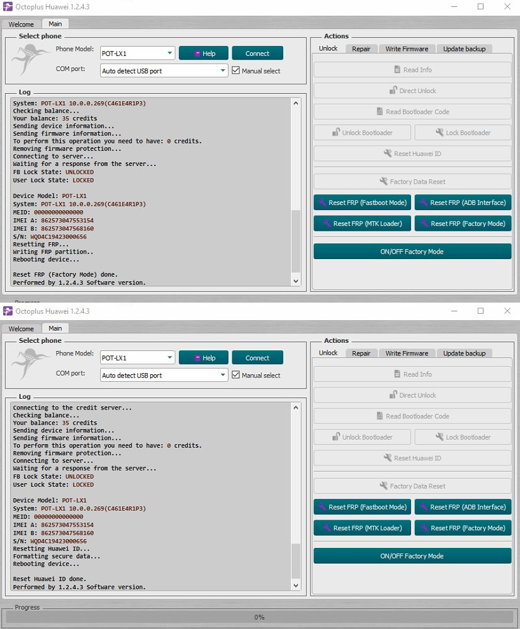Toggle Manual select checkbox in bottom window
The height and width of the screenshot is (629, 520).
click(x=235, y=375)
